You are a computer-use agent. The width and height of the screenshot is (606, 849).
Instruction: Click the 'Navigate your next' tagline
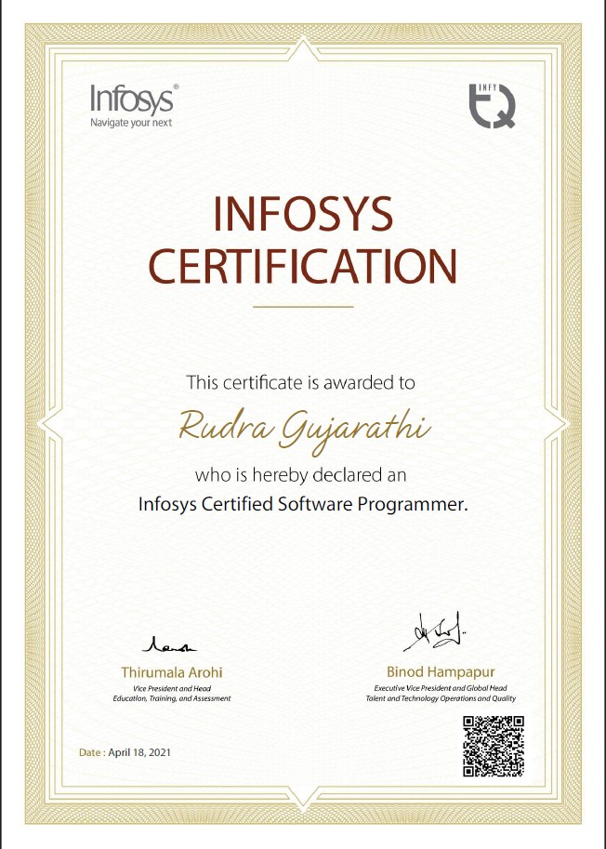pos(131,123)
